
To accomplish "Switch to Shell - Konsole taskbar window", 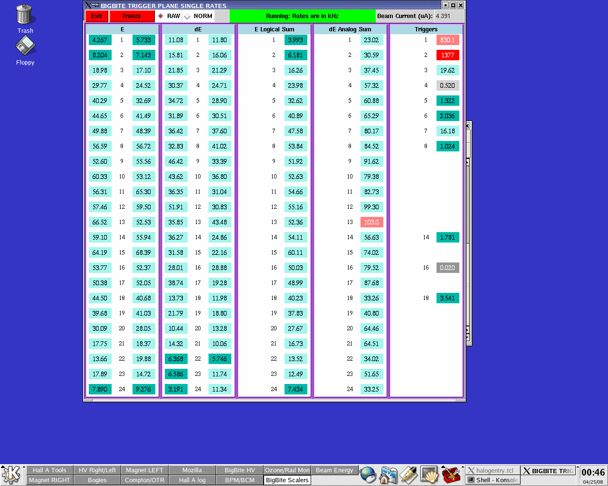I will coord(493,480).
